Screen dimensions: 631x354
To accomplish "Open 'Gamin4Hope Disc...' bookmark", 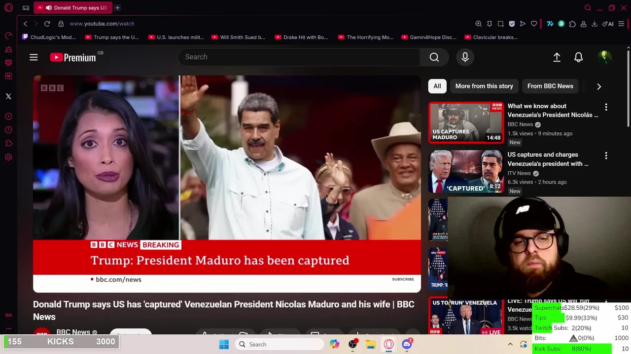I will [x=429, y=37].
